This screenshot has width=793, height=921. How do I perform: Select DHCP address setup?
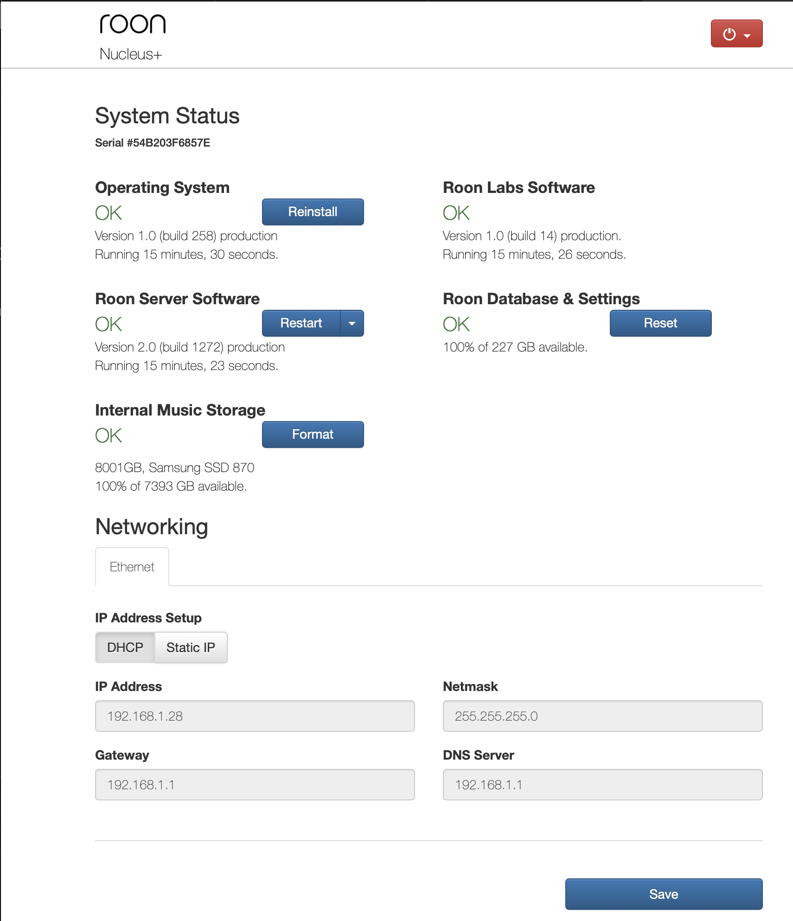pyautogui.click(x=125, y=647)
